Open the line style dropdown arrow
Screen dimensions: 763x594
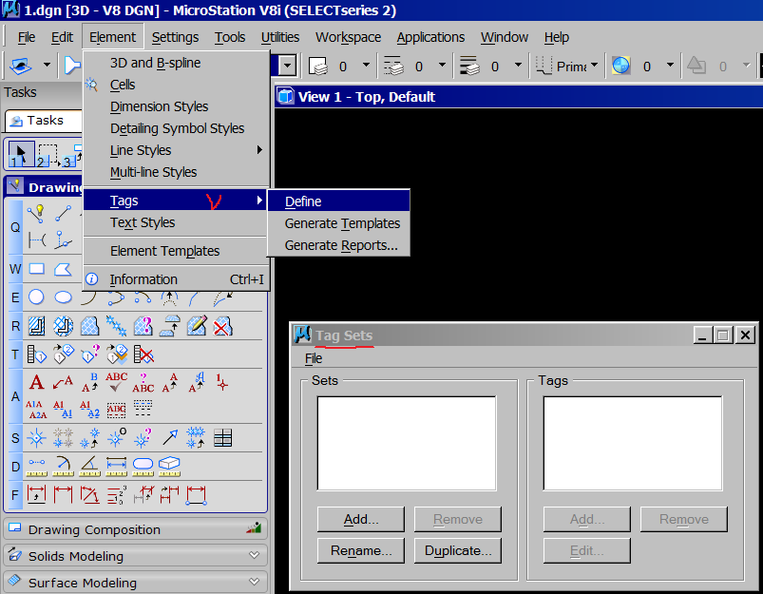pyautogui.click(x=443, y=65)
